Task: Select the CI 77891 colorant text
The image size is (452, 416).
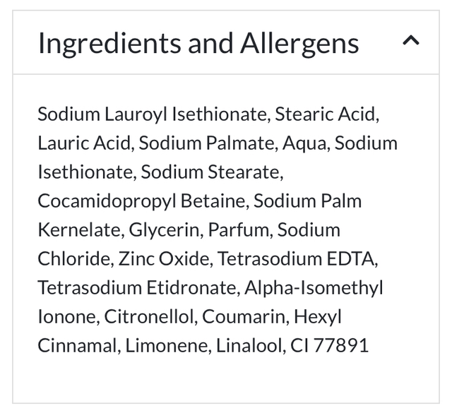Action: (329, 345)
